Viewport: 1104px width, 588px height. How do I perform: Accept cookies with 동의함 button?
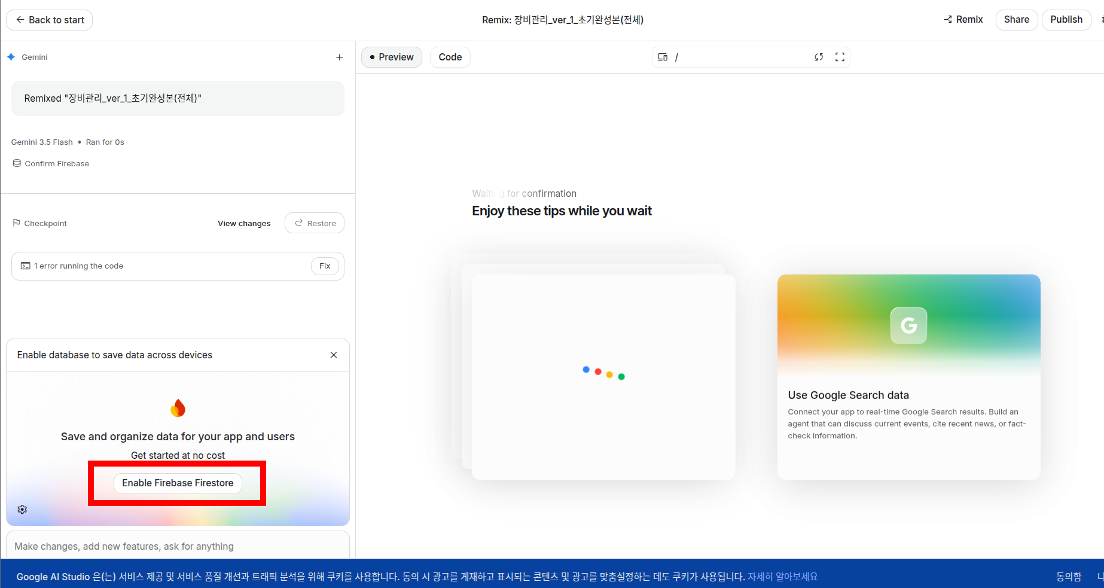(x=1068, y=577)
